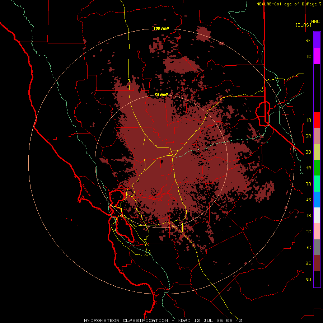Click the KDAX radar site identifier
The image size is (323, 323).
[184, 320]
